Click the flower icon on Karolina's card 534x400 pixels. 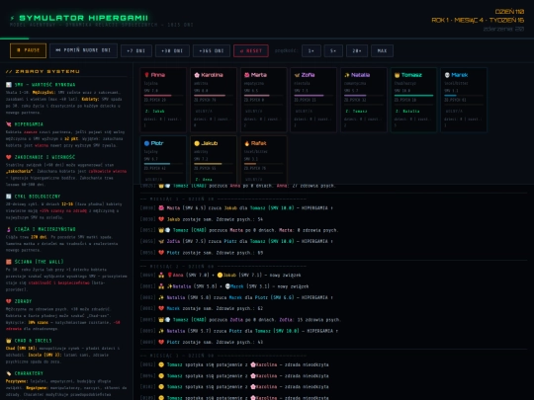point(197,75)
